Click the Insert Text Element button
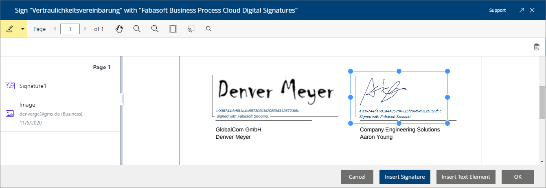 (x=466, y=177)
